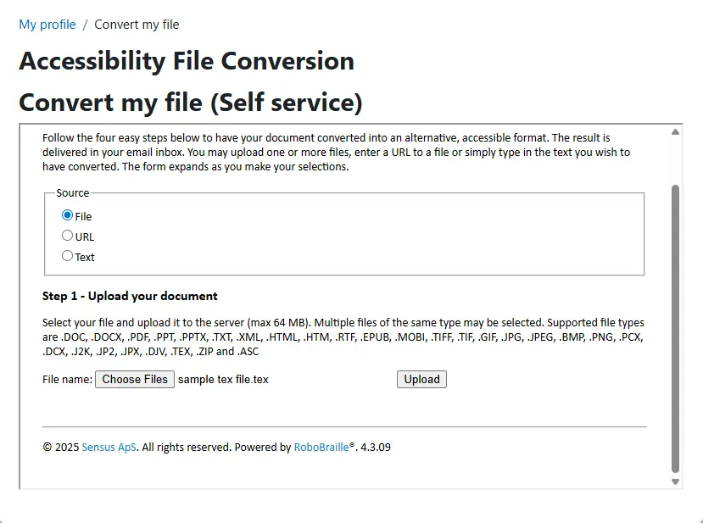The image size is (703, 523).
Task: Open the My profile breadcrumb link
Action: pos(47,25)
